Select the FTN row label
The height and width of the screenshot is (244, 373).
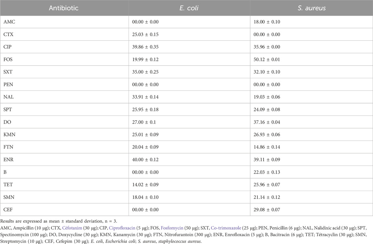(x=8, y=147)
